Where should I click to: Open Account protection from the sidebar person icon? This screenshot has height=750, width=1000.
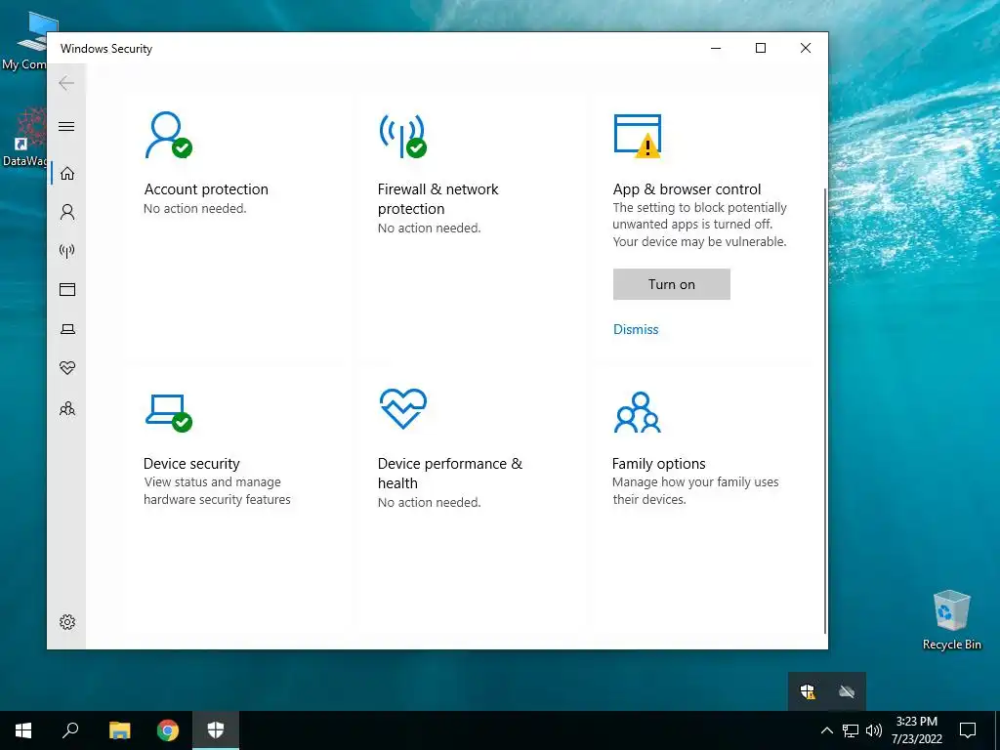[67, 212]
